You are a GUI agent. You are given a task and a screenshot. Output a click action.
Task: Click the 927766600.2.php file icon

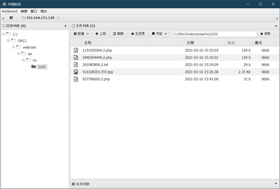tap(76, 79)
